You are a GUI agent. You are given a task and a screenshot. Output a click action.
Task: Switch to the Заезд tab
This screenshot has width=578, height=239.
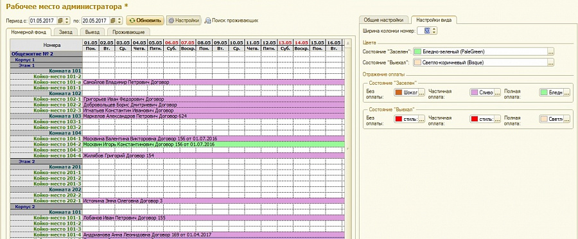point(66,32)
